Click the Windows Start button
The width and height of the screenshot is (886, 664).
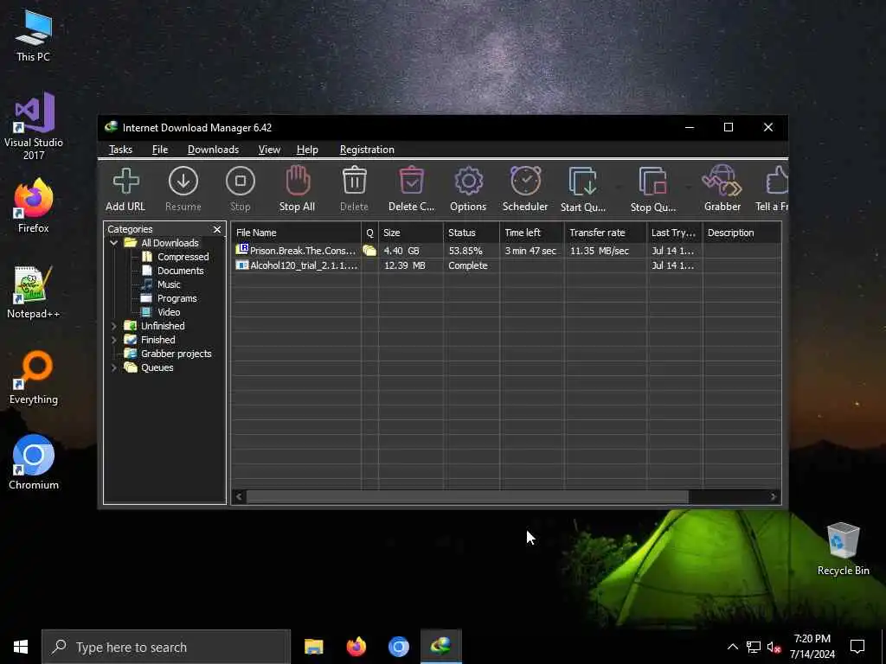pos(21,647)
